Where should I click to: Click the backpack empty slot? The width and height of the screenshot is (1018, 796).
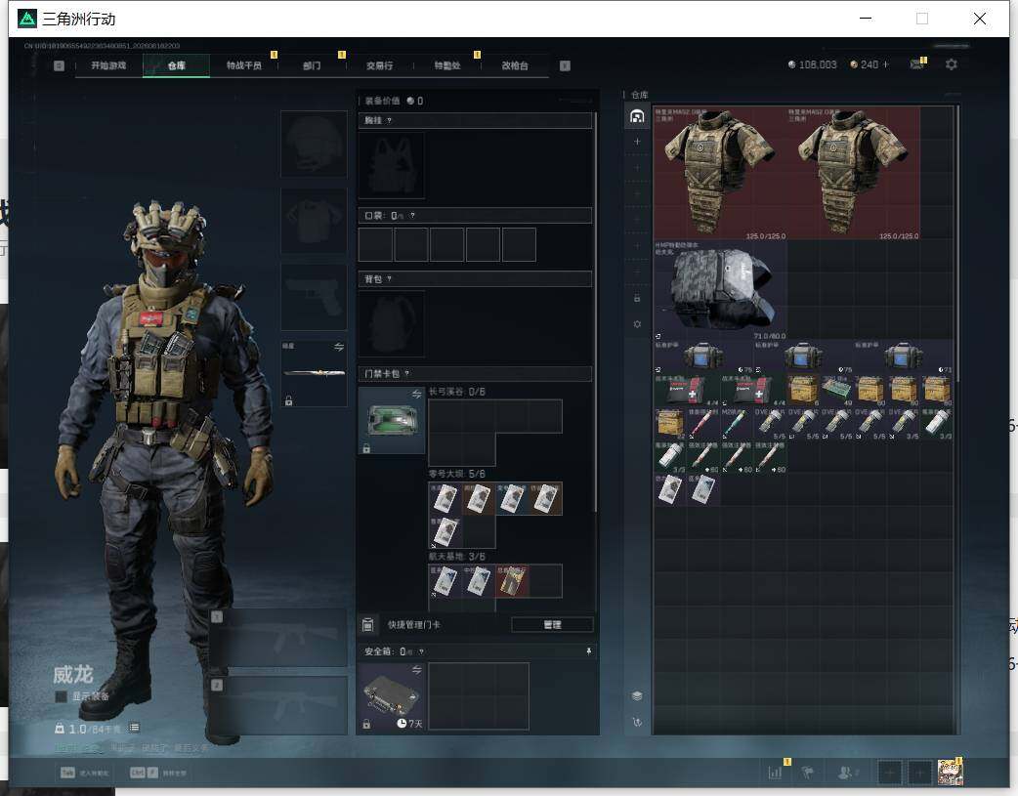click(392, 323)
